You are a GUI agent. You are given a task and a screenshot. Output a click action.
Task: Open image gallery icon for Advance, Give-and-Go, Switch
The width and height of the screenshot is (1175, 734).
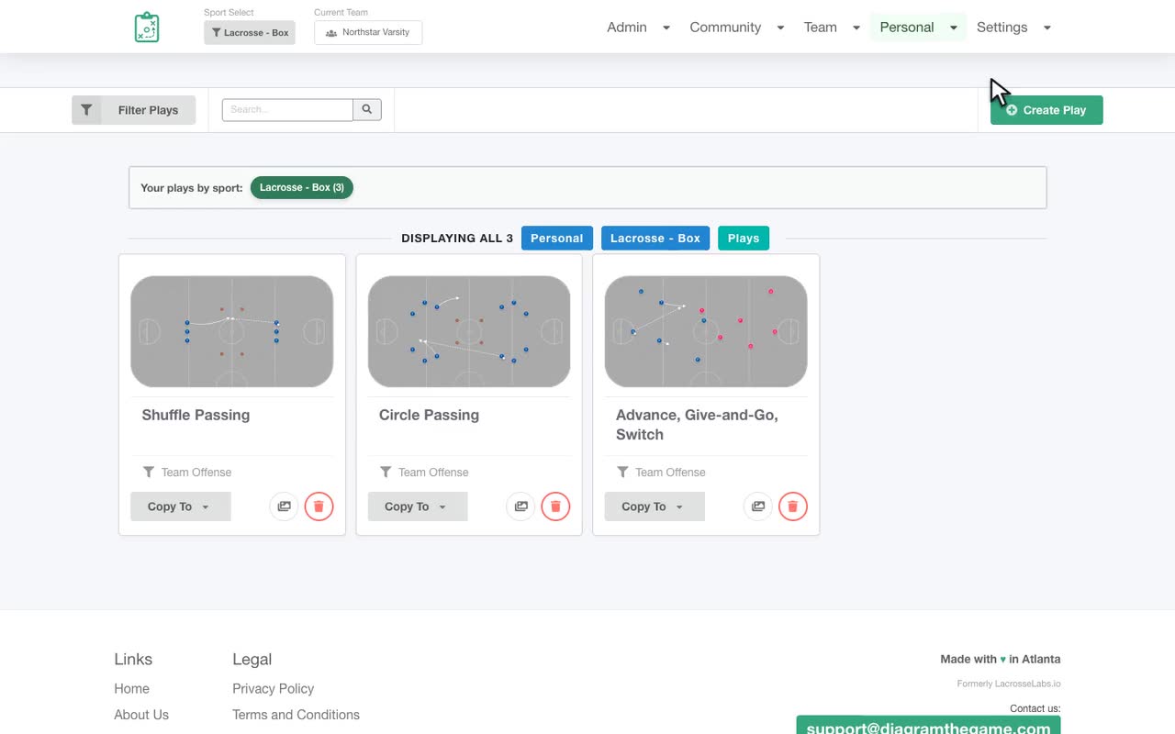758,506
